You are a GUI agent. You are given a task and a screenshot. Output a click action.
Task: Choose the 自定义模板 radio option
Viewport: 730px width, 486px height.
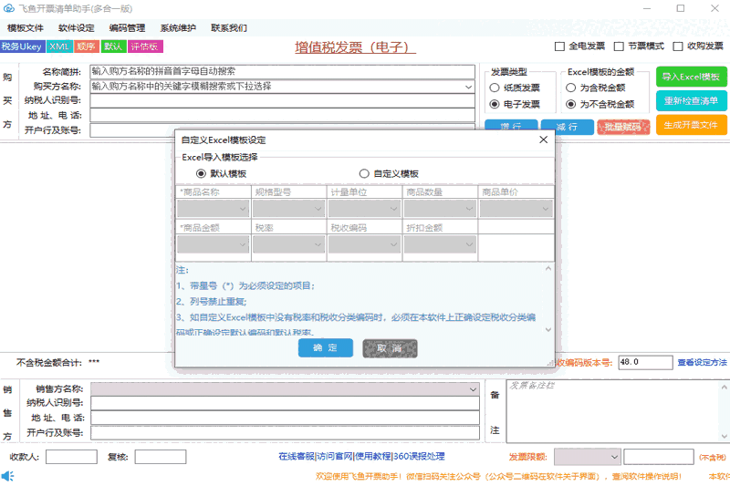pos(364,173)
